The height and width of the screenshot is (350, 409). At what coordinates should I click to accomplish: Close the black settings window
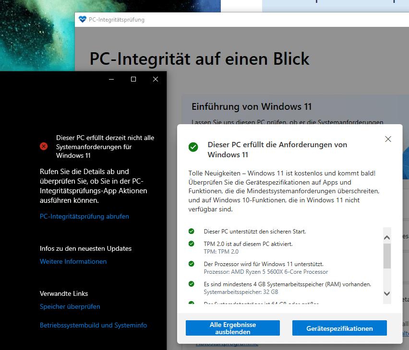coord(156,79)
